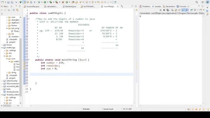Image resolution: width=210 pixels, height=118 pixels.
Task: Click the hidden editors overflow button
Action: click(x=122, y=7)
